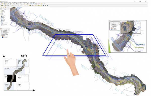151x96 pixels.
Task: Select WFS / OGC API - Features entry
Action: [5, 23]
